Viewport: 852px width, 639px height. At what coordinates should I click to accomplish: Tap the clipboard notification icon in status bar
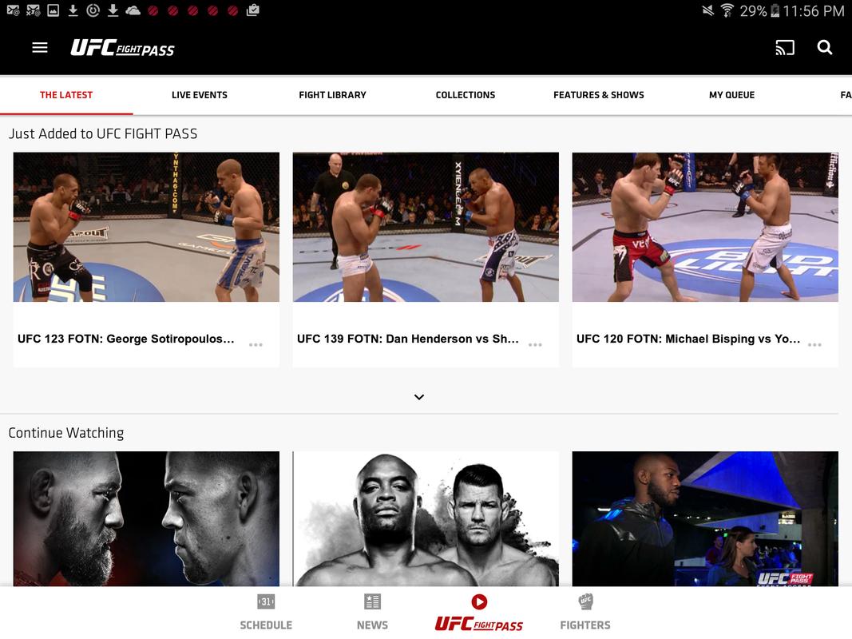click(252, 10)
